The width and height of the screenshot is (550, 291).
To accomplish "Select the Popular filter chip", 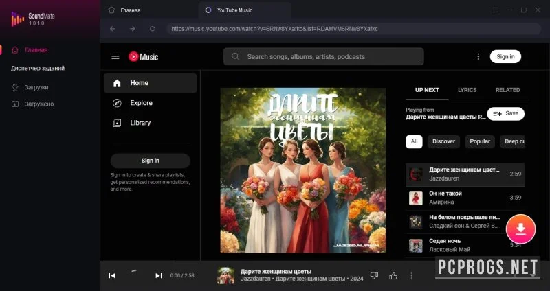I will 479,141.
